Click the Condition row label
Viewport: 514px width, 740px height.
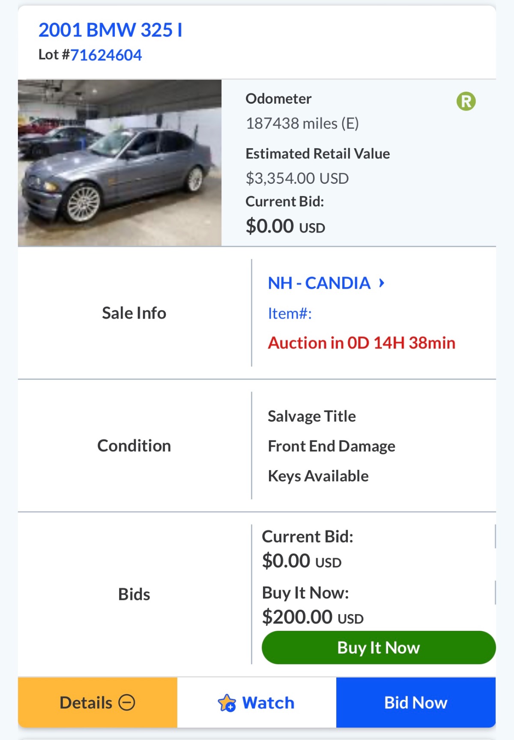(x=134, y=446)
